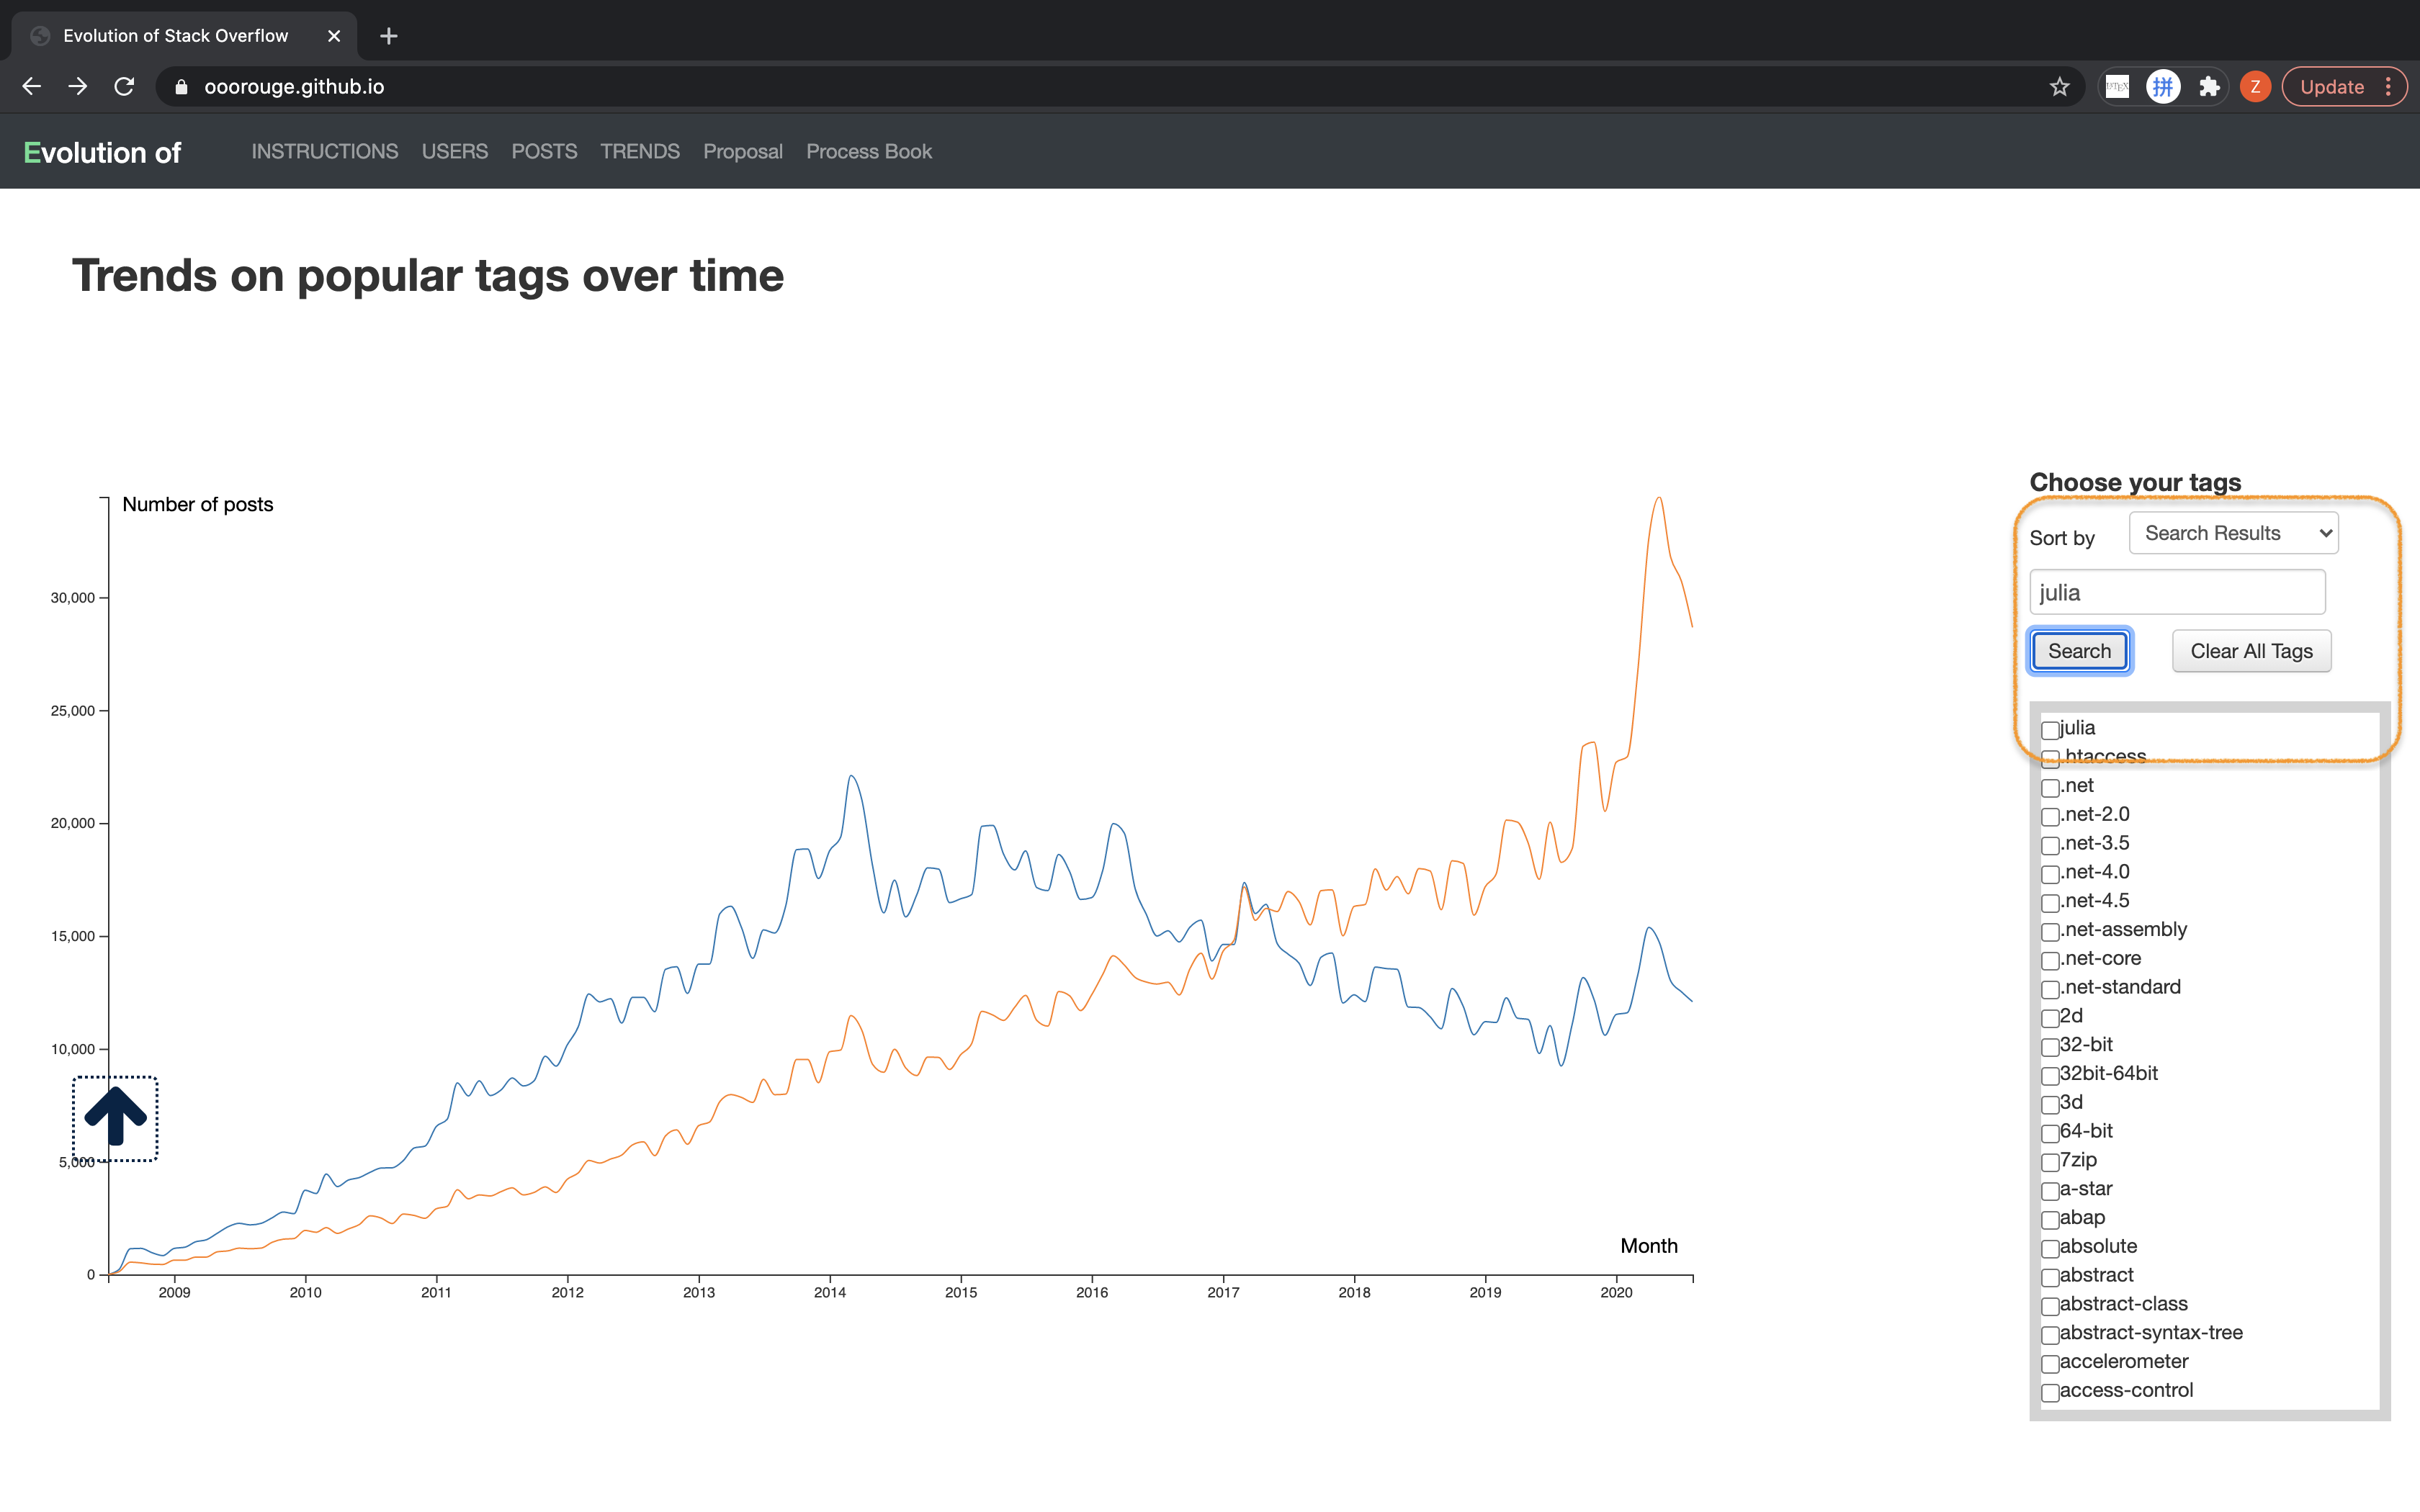Open the POSTS nav item

pyautogui.click(x=544, y=151)
